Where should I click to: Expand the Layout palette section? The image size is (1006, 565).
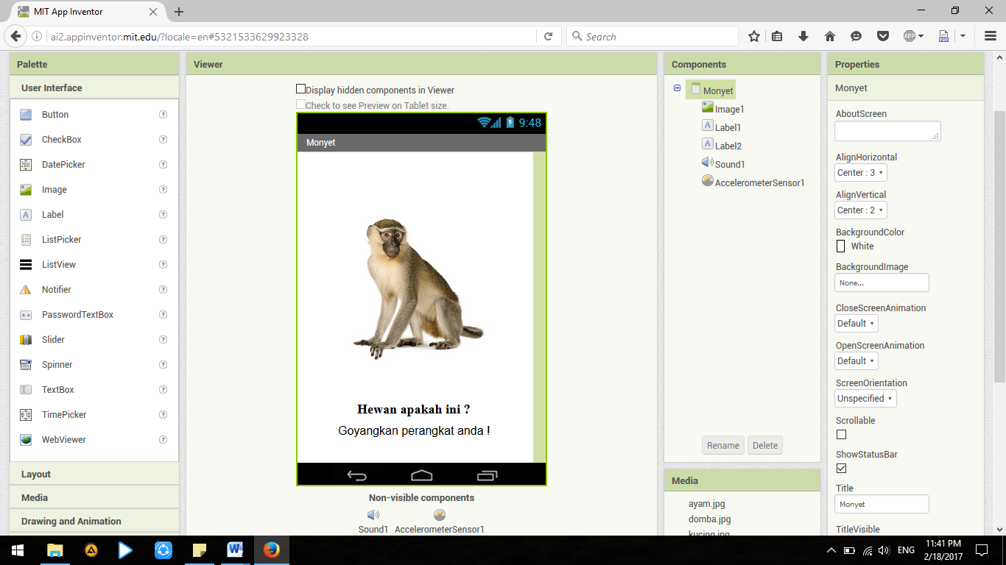(94, 475)
